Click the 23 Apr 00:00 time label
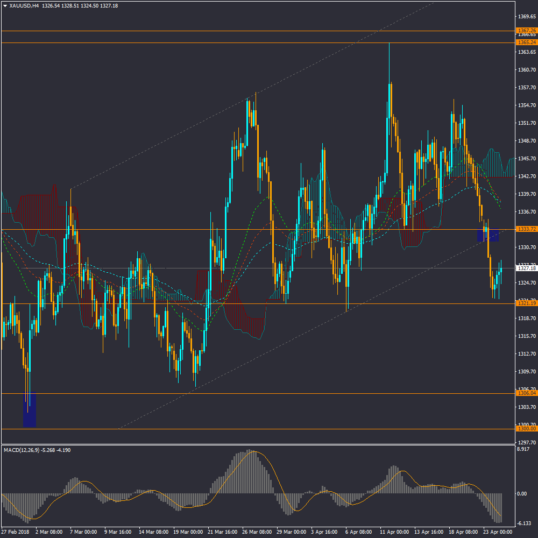Screen dimensions: 538x538 point(497,532)
